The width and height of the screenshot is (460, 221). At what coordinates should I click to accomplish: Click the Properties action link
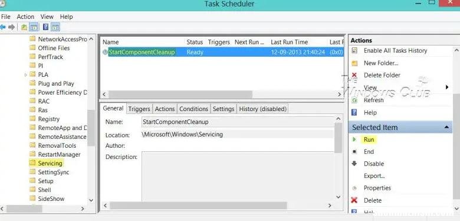(377, 188)
